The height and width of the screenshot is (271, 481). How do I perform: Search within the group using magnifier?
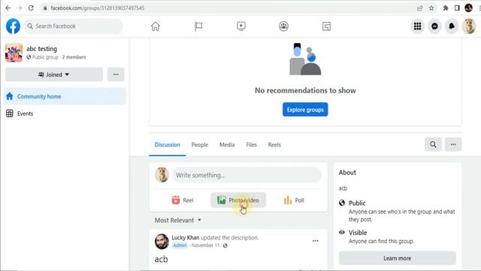coord(433,145)
